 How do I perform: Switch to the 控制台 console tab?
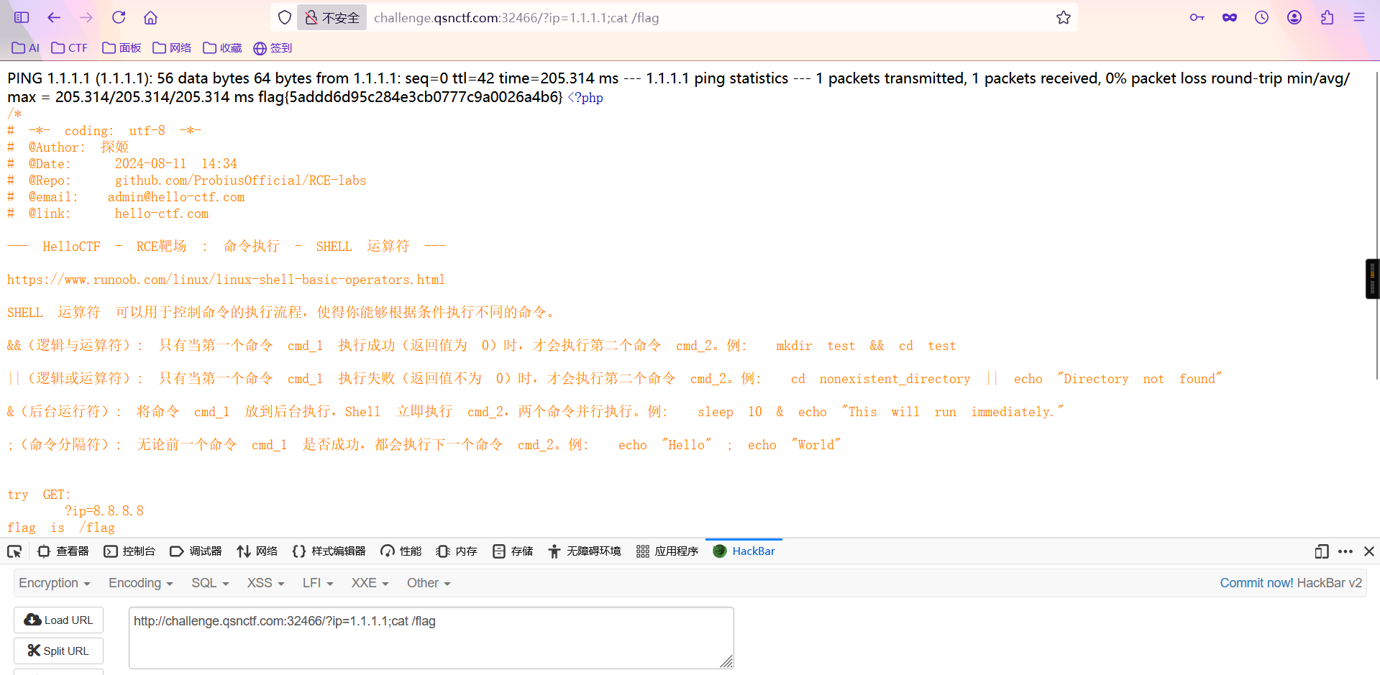(x=129, y=551)
